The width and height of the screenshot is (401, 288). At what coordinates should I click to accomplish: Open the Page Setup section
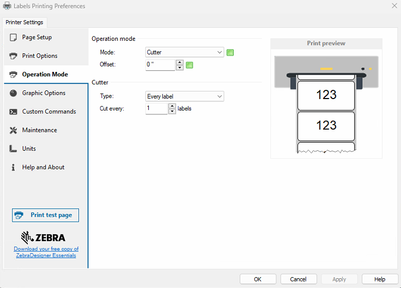[46, 38]
